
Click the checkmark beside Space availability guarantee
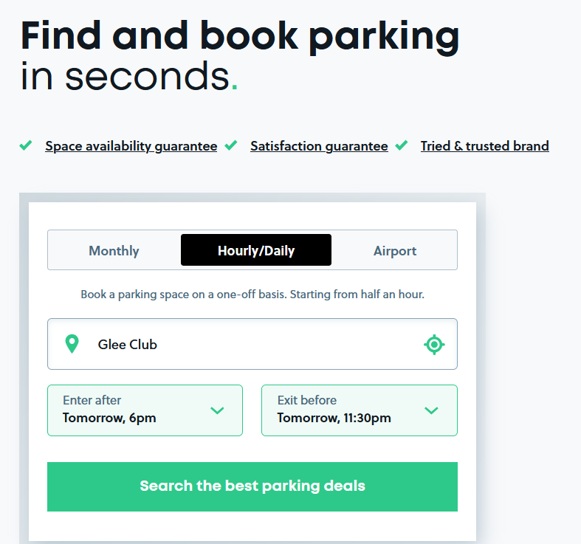point(26,145)
